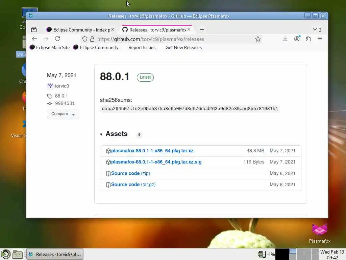346x260 pixels.
Task: Click the forward navigation arrow
Action: [46, 39]
